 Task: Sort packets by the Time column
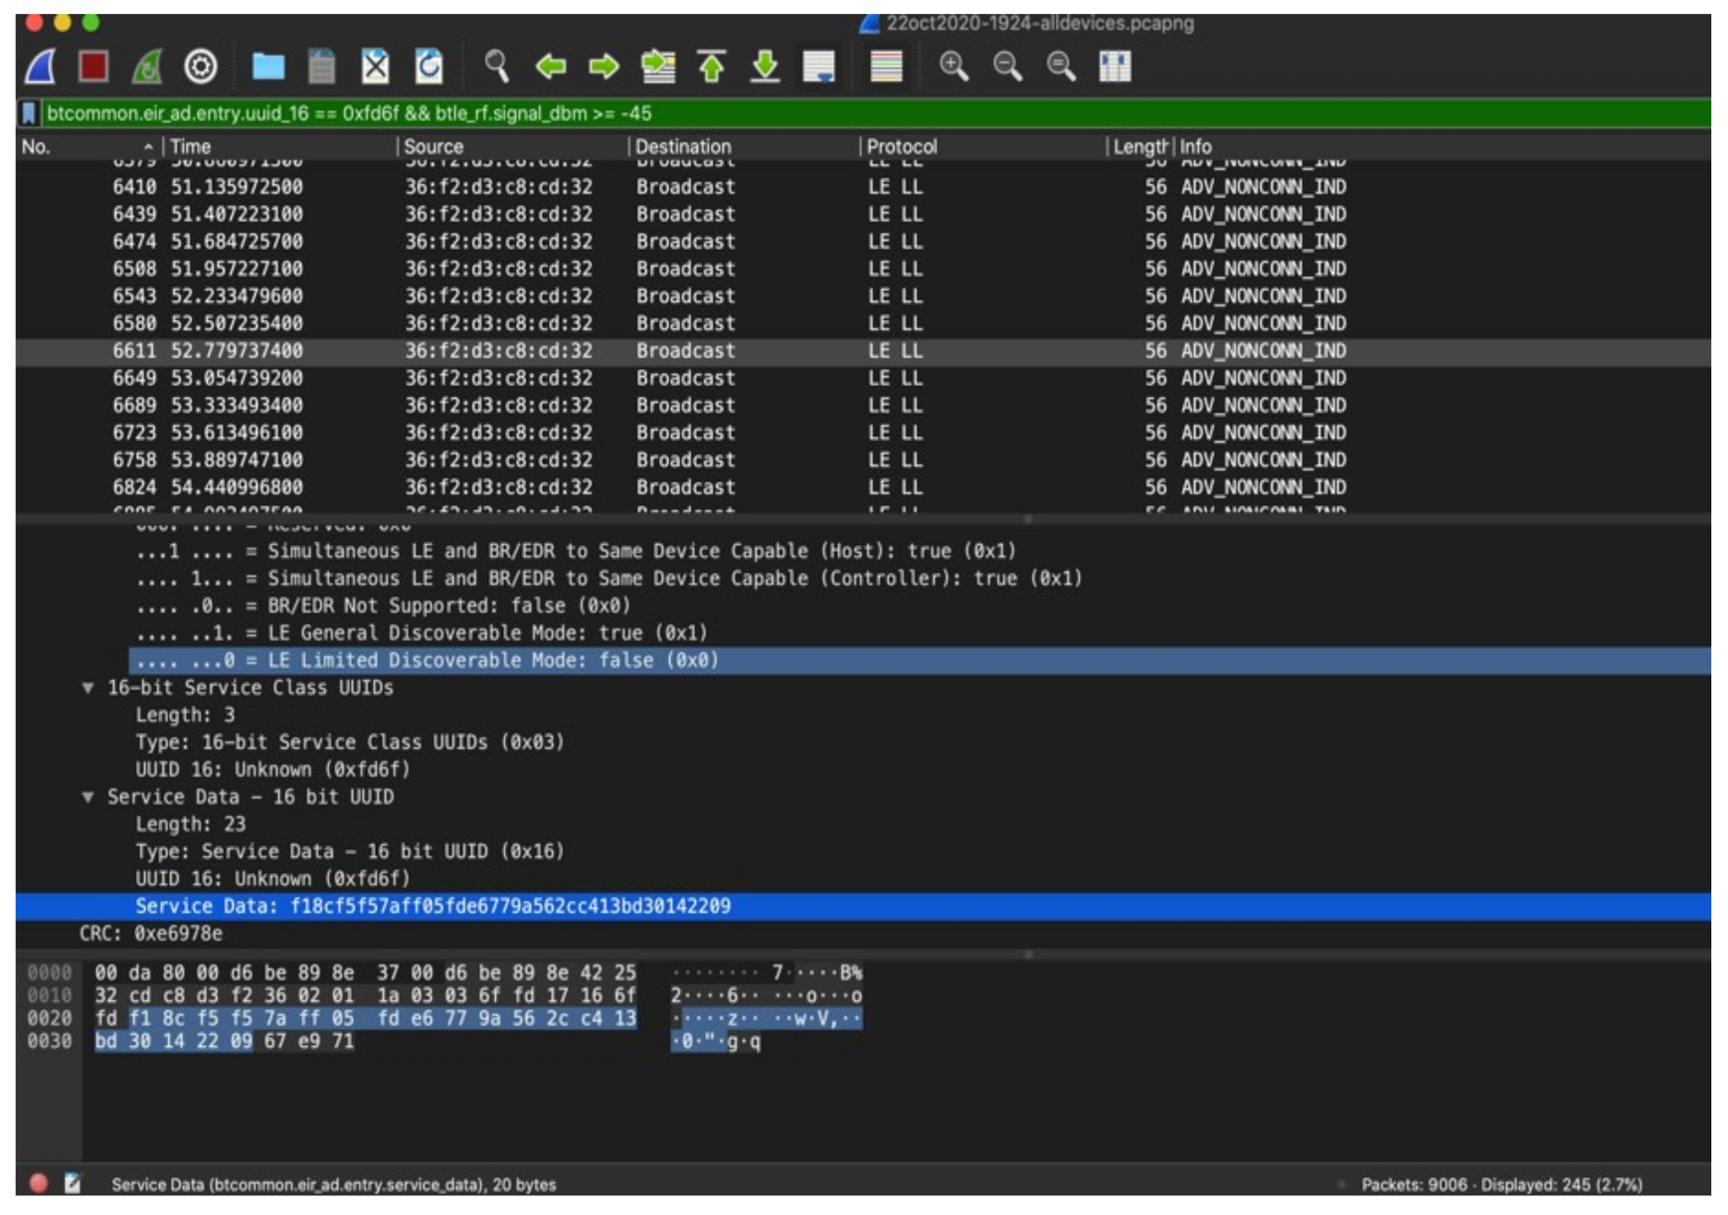click(x=191, y=147)
